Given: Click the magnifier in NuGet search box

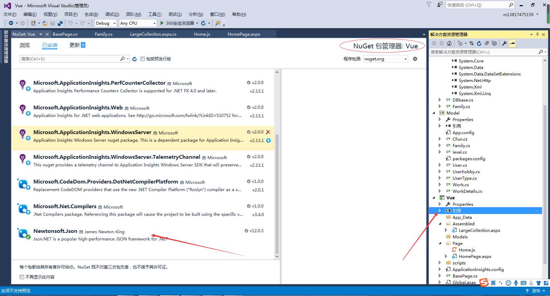Looking at the screenshot, I should pos(122,59).
